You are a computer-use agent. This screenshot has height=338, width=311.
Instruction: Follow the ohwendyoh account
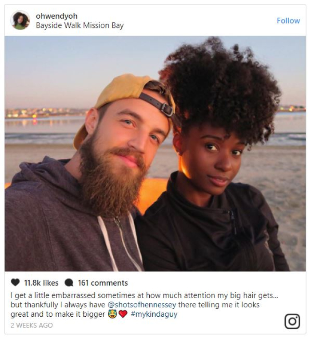coord(288,21)
